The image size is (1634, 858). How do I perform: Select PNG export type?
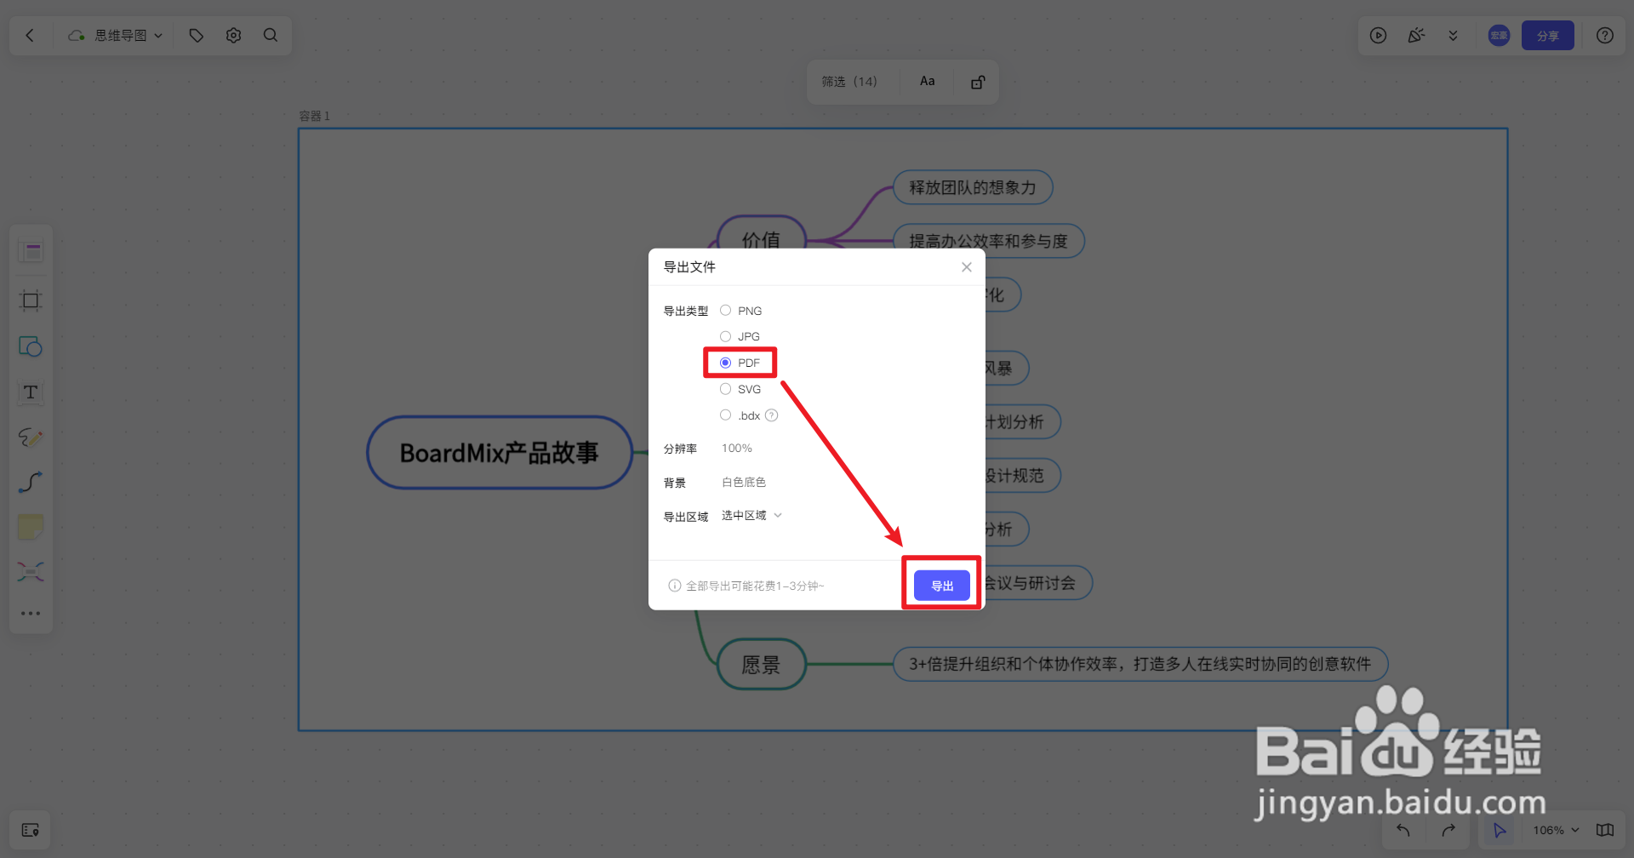pos(741,311)
